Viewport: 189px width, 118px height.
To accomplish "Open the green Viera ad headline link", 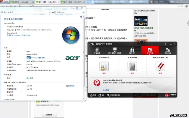I will click(144, 29).
